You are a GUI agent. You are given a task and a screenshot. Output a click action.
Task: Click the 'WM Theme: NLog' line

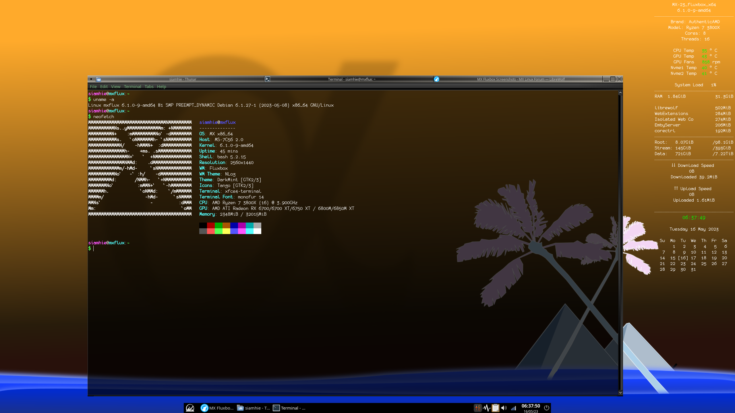[217, 174]
